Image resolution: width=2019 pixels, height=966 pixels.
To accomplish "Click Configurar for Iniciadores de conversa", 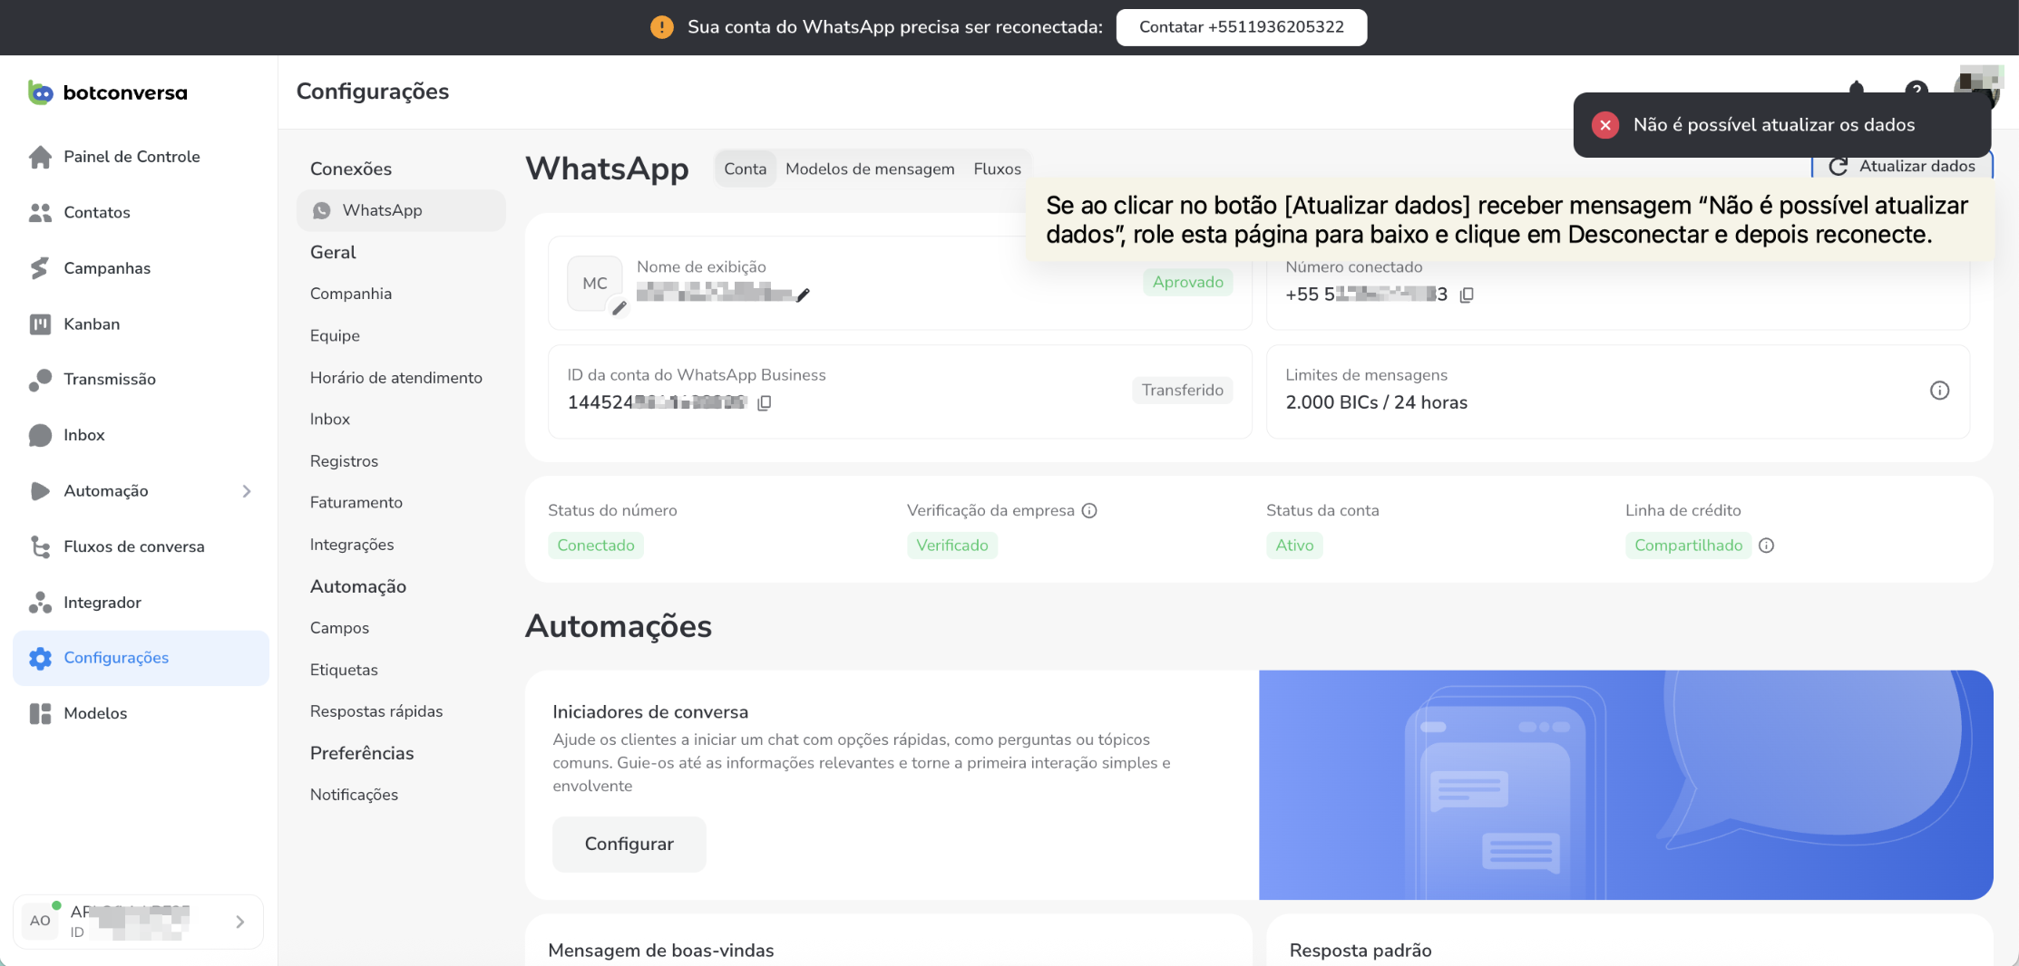I will 629,844.
